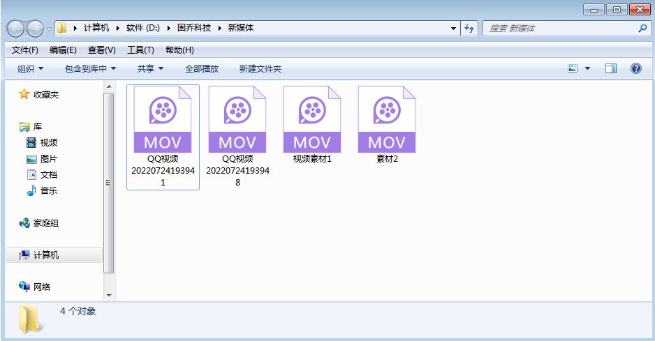Select 收藏夹 in the navigation pane
Screen dimensions: 655x341
tap(39, 95)
